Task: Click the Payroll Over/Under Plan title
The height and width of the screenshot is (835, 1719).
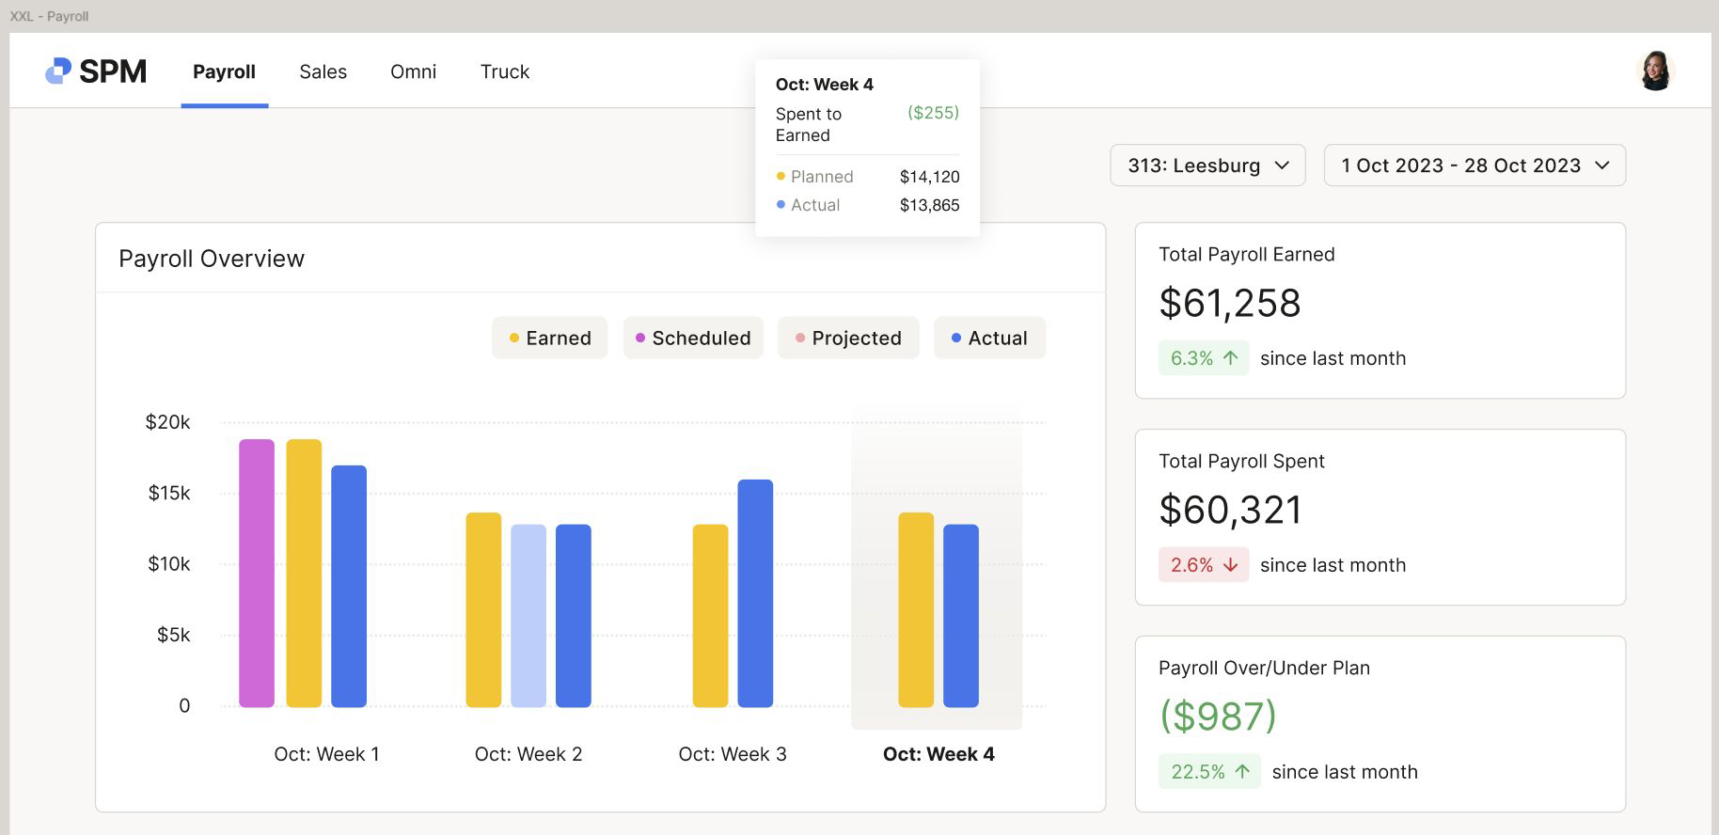Action: pyautogui.click(x=1264, y=668)
